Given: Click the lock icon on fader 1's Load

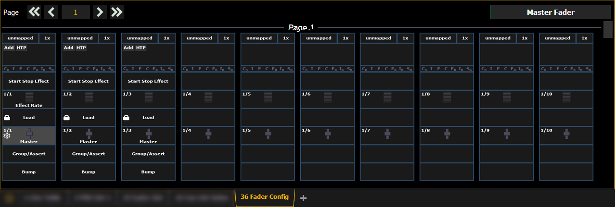Looking at the screenshot, I should 7,117.
